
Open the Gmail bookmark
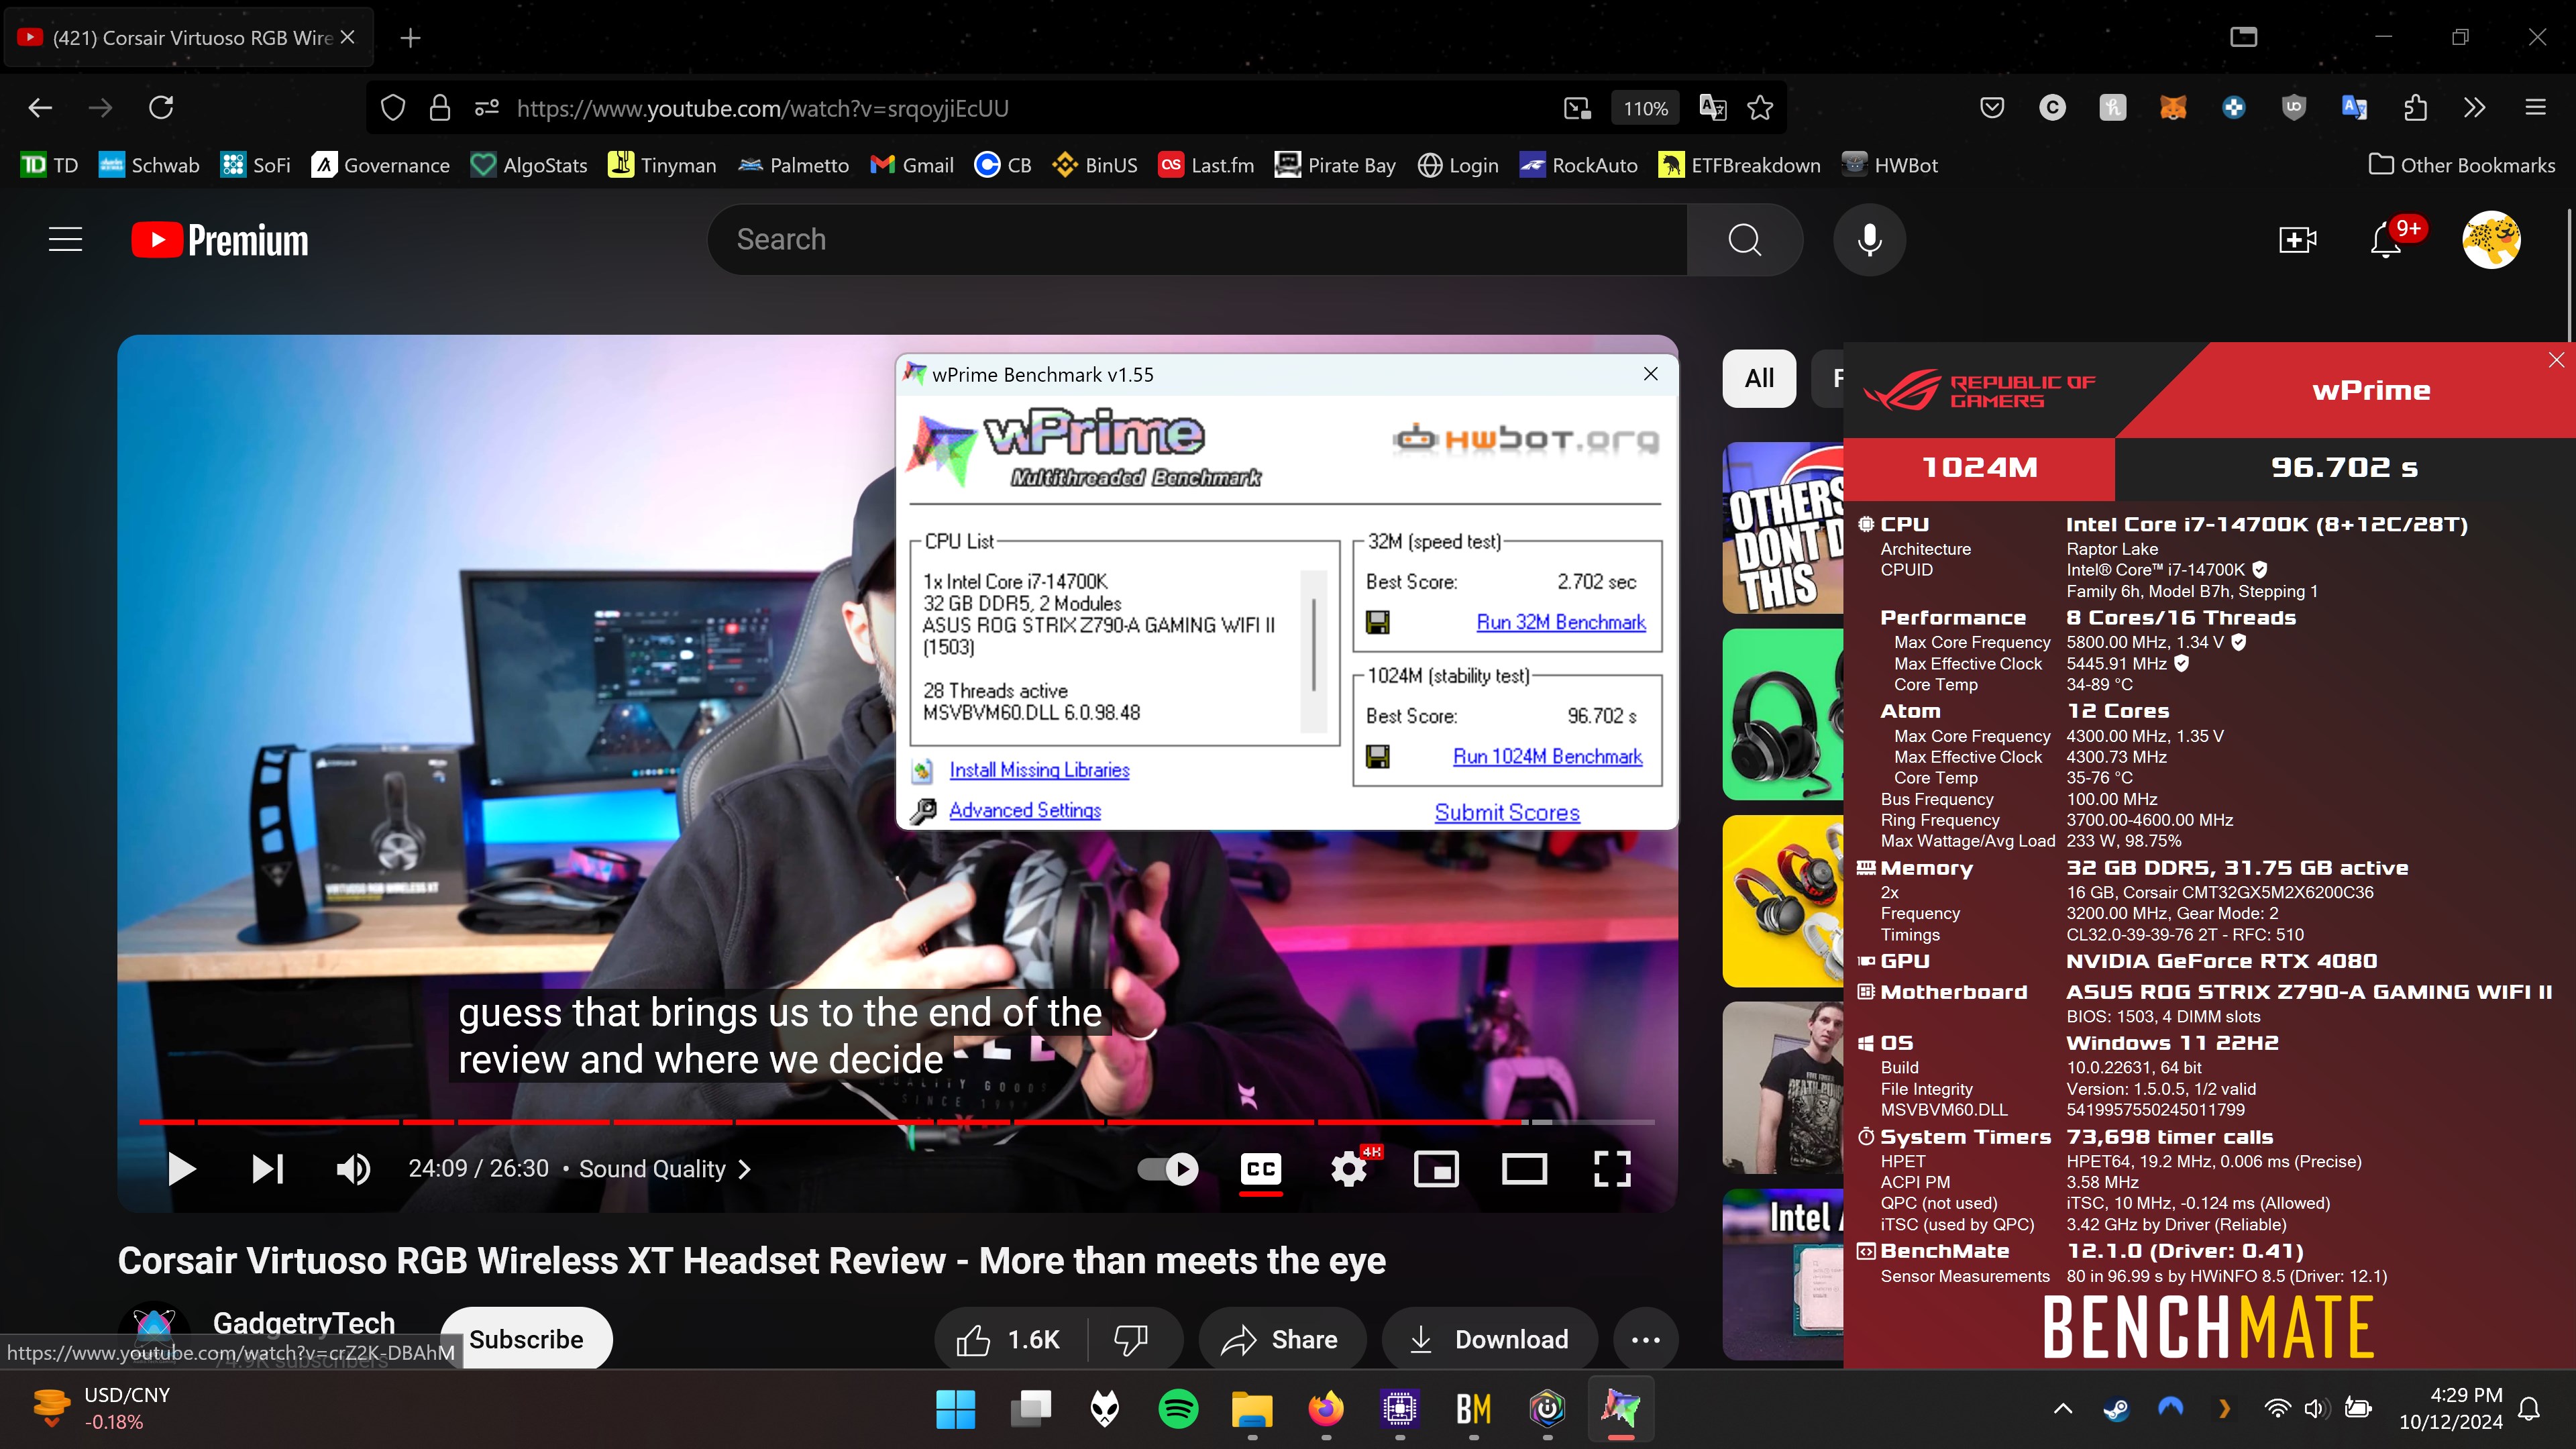coord(912,165)
